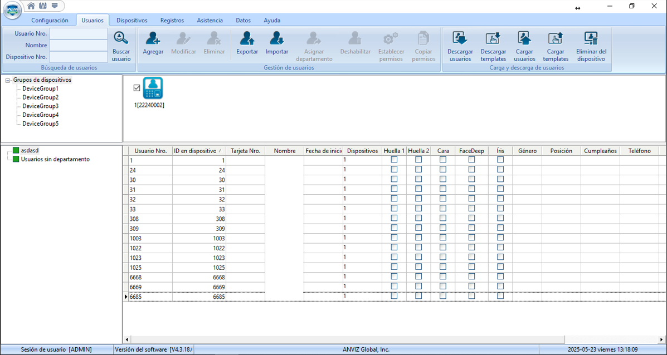Select Usuarios sin departamento group
Viewport: 667px width, 355px height.
pos(55,159)
